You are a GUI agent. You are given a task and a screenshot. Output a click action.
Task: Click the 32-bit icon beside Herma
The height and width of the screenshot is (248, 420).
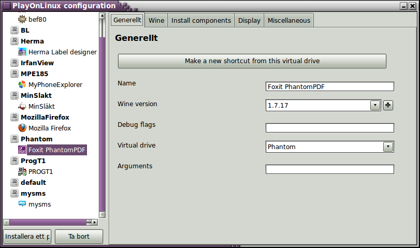pos(15,41)
